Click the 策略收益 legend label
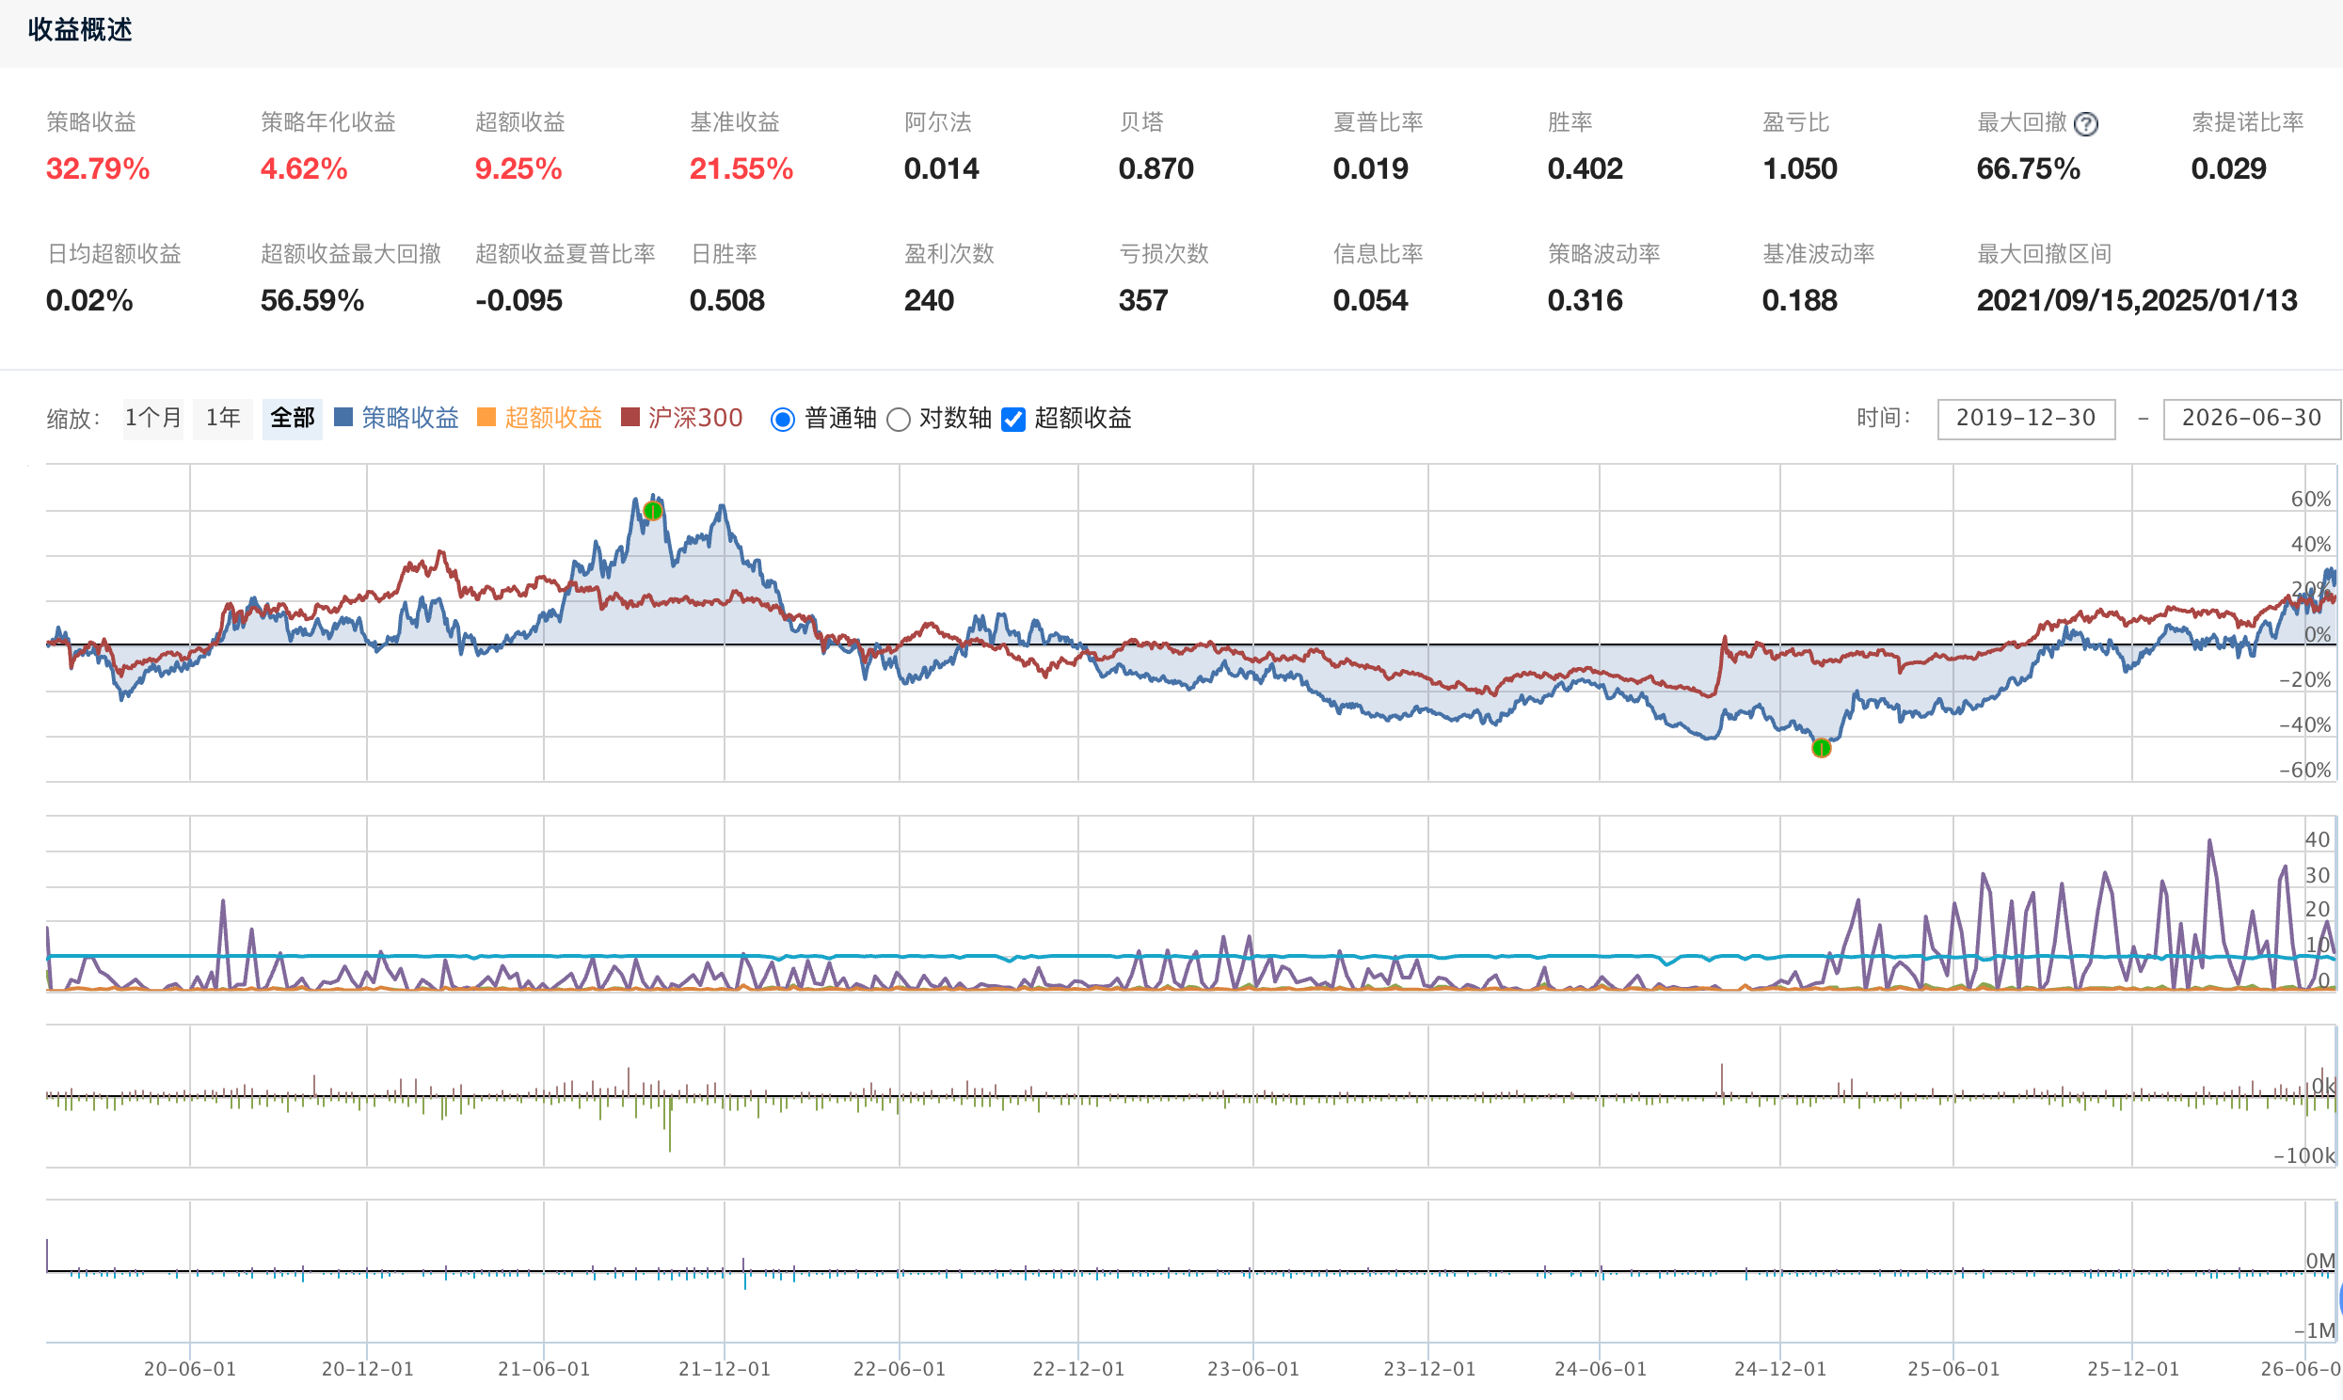2343x1400 pixels. click(x=410, y=418)
